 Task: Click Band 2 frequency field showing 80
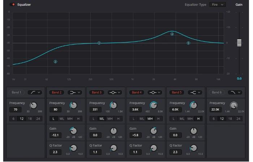[x=55, y=109]
